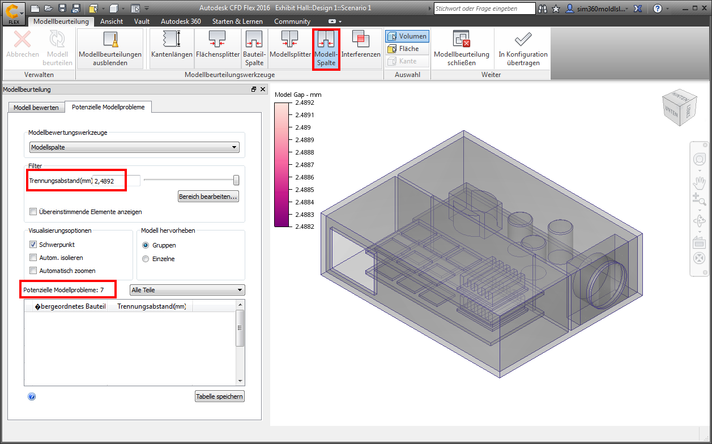
Task: Expand the quick access toolbar customize arrow
Action: point(147,8)
